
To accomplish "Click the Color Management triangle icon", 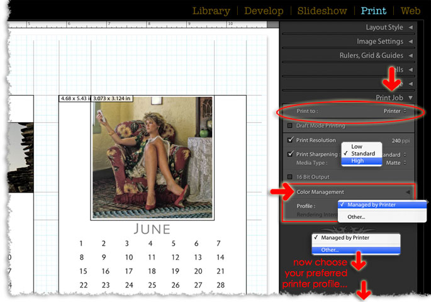I will coord(408,192).
